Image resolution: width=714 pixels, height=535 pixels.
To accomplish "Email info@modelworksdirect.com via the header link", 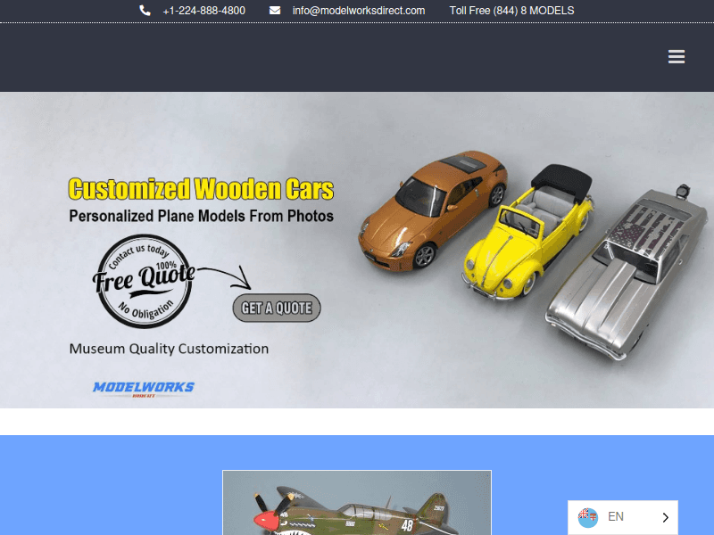I will pyautogui.click(x=358, y=10).
